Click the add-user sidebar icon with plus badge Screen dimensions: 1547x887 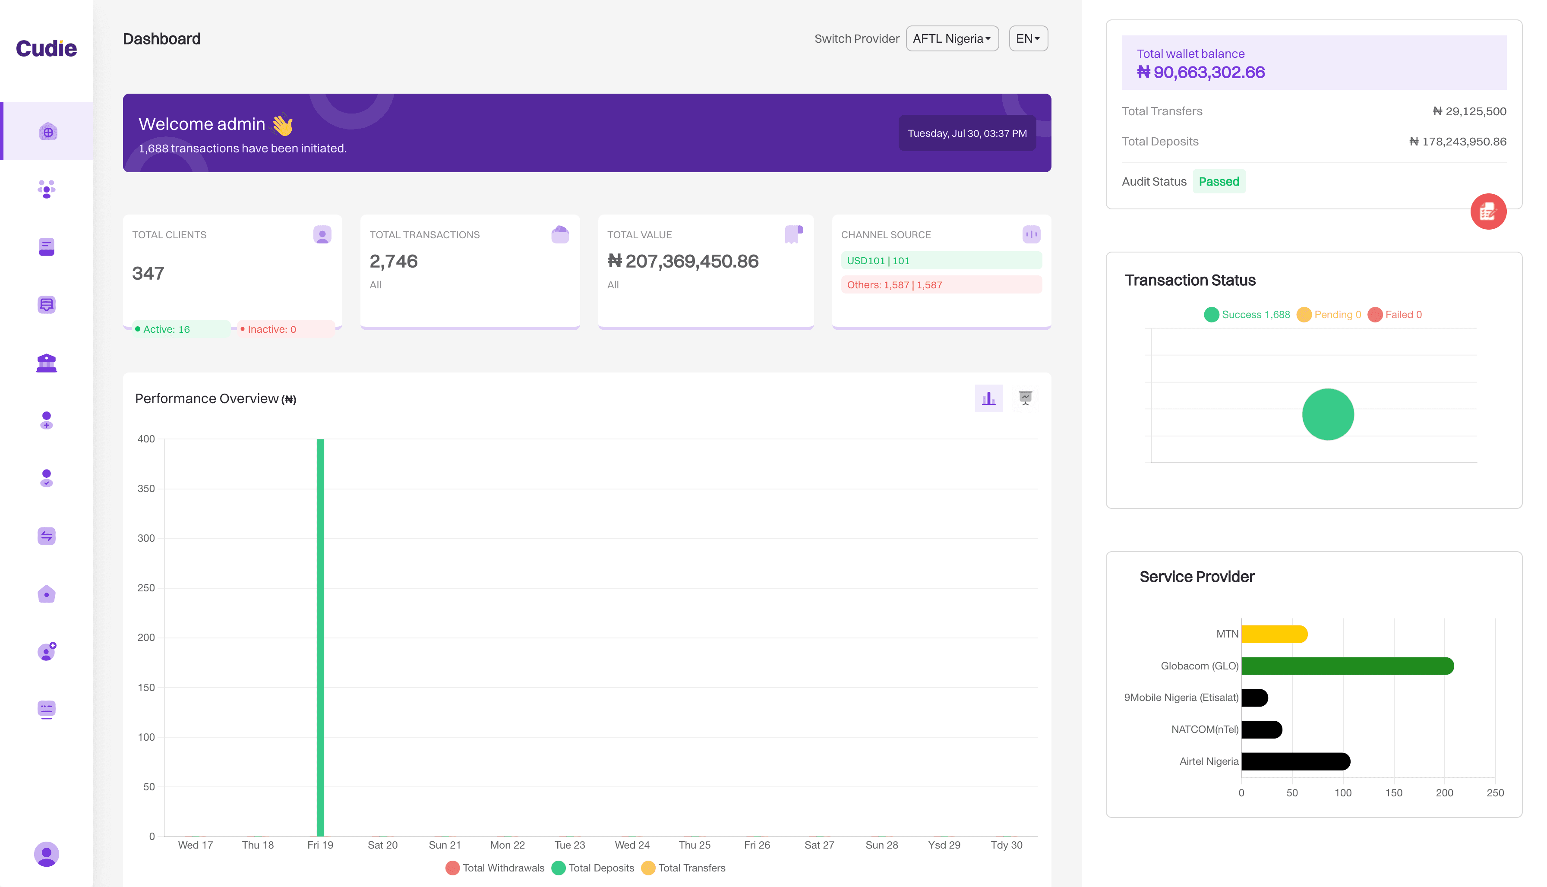[46, 651]
